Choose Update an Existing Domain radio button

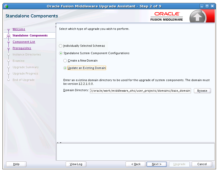[x=65, y=68]
